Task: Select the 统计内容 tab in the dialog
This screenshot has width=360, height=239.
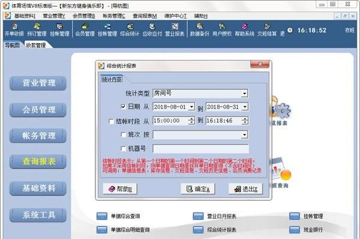Action: point(112,79)
